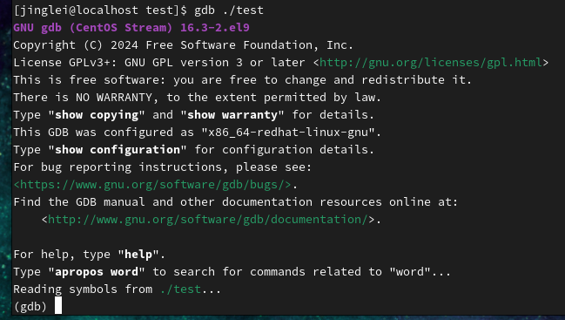This screenshot has height=320, width=565.
Task: Click the "This is free software" line
Action: 243,80
